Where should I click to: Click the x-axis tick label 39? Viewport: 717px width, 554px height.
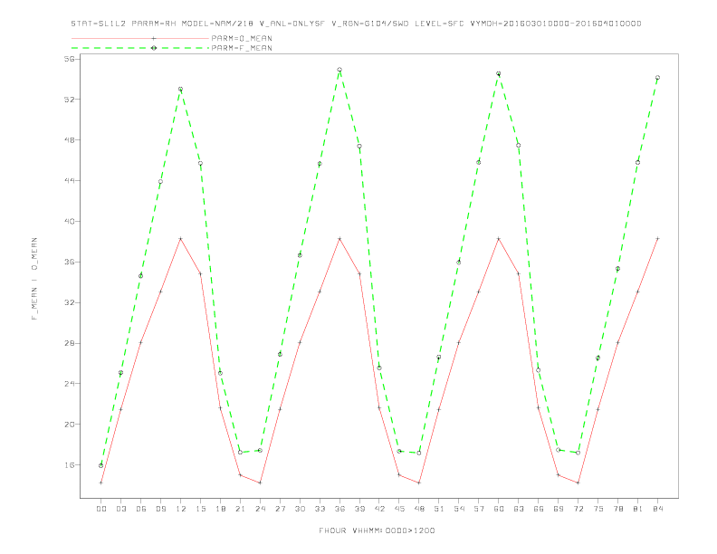pos(359,509)
